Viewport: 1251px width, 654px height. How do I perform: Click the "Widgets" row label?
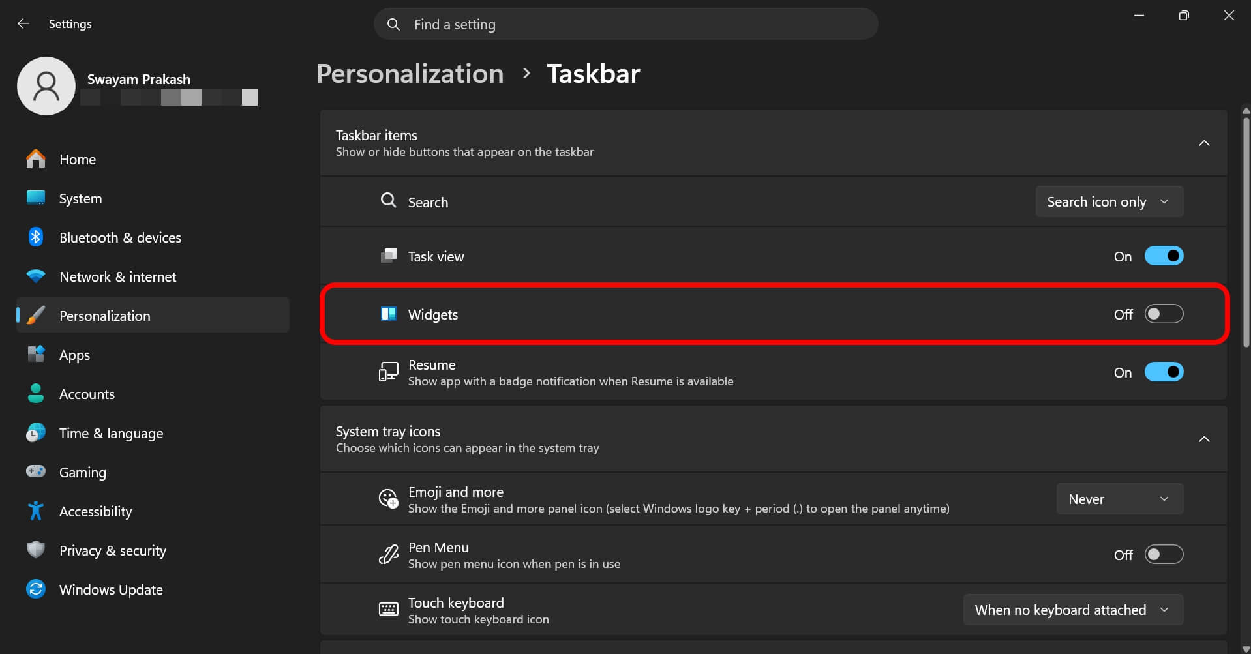pyautogui.click(x=433, y=314)
